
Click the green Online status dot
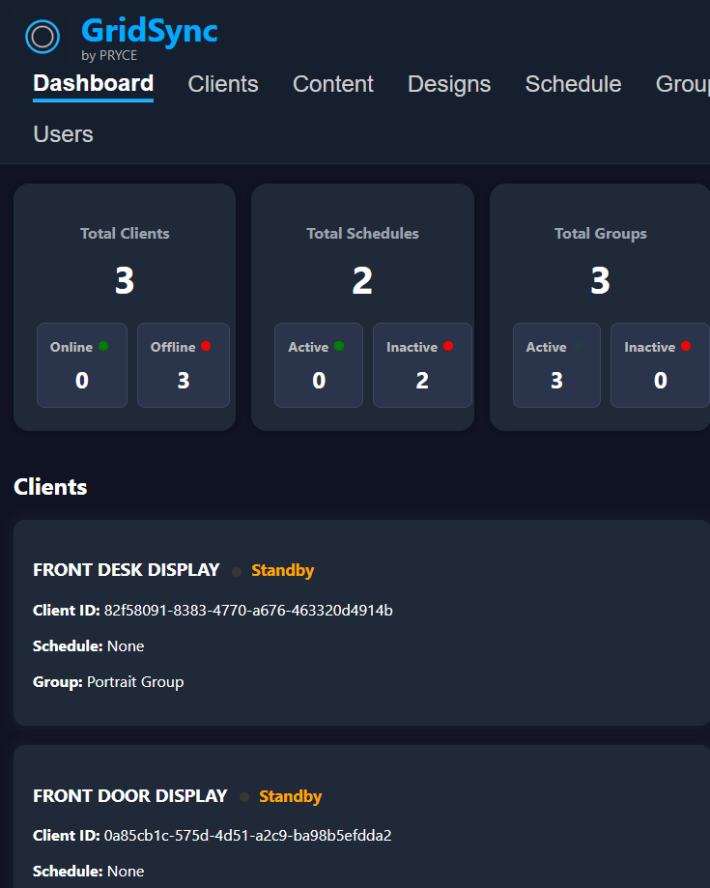[x=103, y=346]
